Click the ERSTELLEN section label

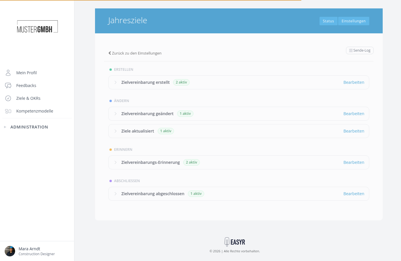pyautogui.click(x=123, y=70)
